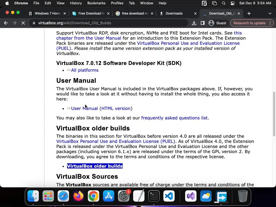Click Relaunch to update button

[x=249, y=23]
